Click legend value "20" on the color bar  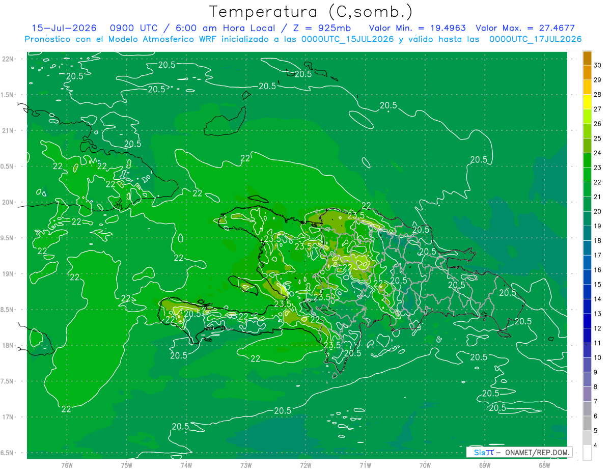598,211
